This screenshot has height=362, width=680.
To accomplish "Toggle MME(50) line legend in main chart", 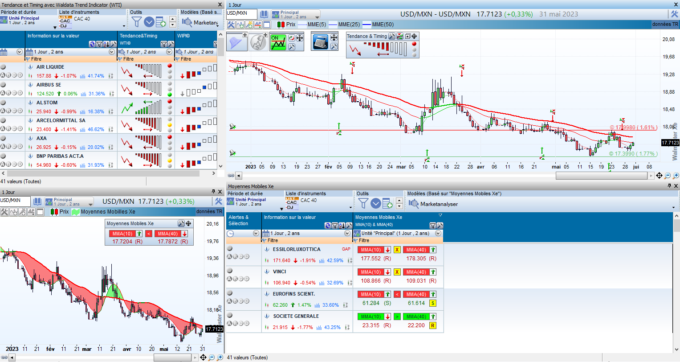I will tap(378, 25).
